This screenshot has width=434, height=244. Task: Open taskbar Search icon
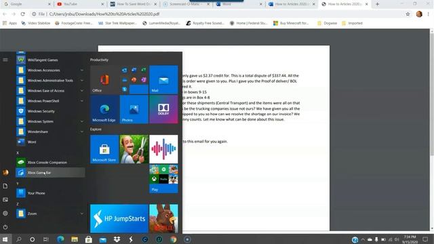click(19, 239)
